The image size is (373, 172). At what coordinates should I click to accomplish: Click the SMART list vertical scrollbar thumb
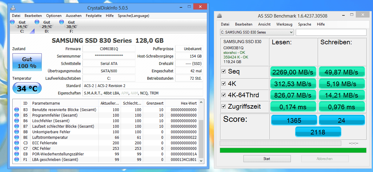pyautogui.click(x=201, y=139)
